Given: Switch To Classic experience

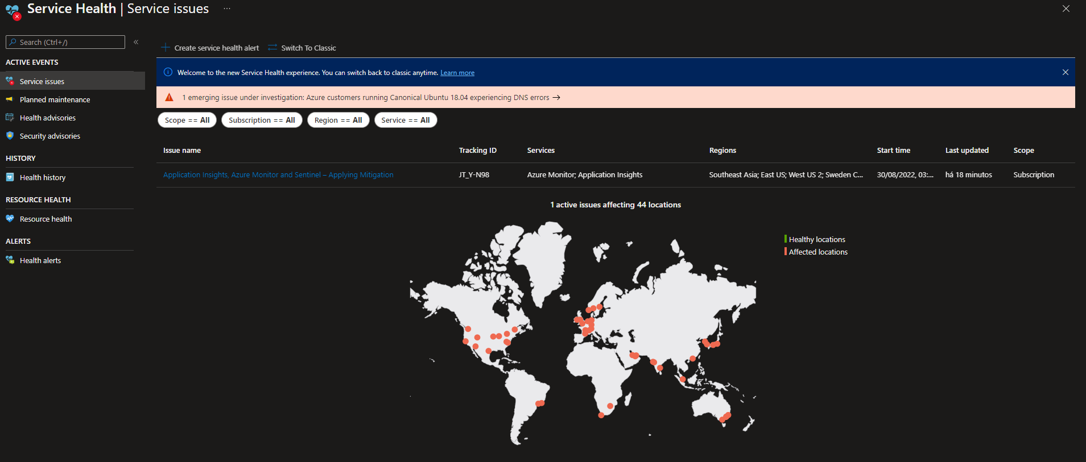Looking at the screenshot, I should pyautogui.click(x=308, y=48).
